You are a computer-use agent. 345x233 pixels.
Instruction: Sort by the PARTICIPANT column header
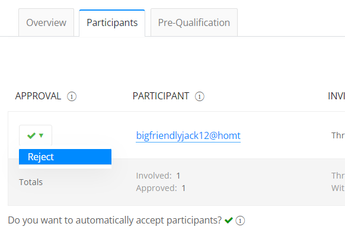tap(161, 96)
